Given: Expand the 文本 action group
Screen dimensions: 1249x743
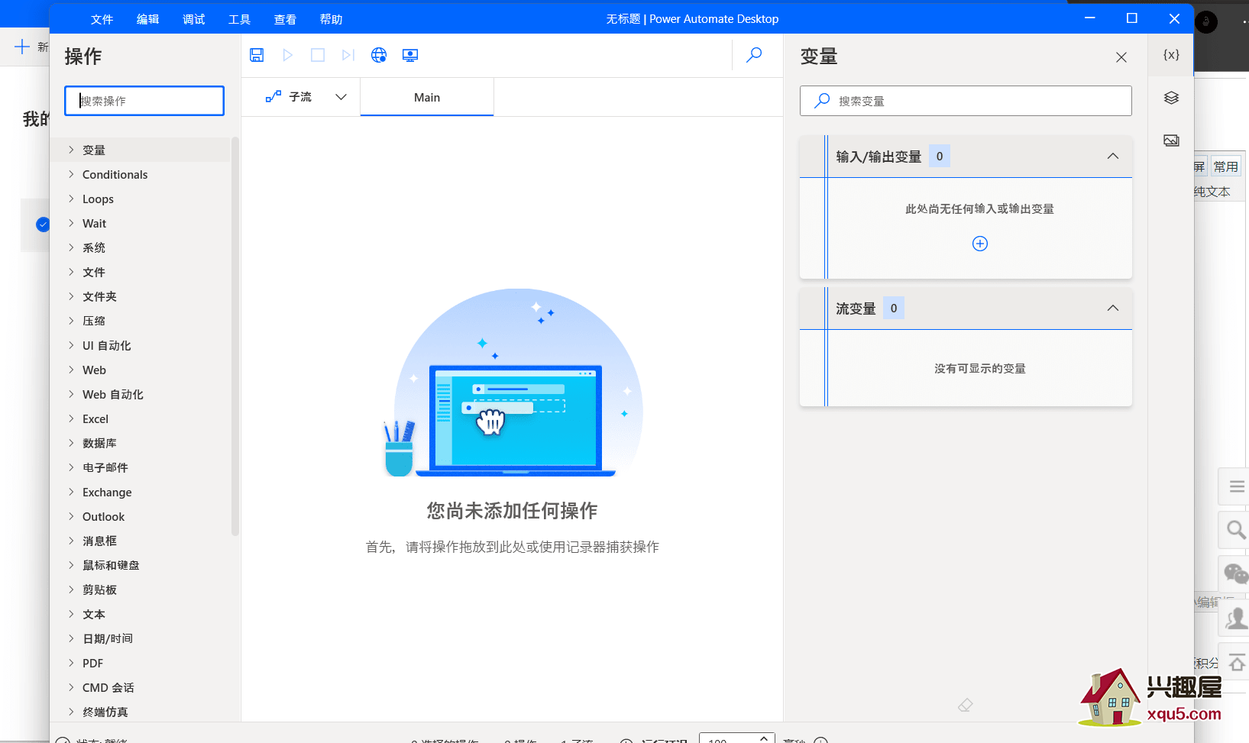Looking at the screenshot, I should coord(71,614).
